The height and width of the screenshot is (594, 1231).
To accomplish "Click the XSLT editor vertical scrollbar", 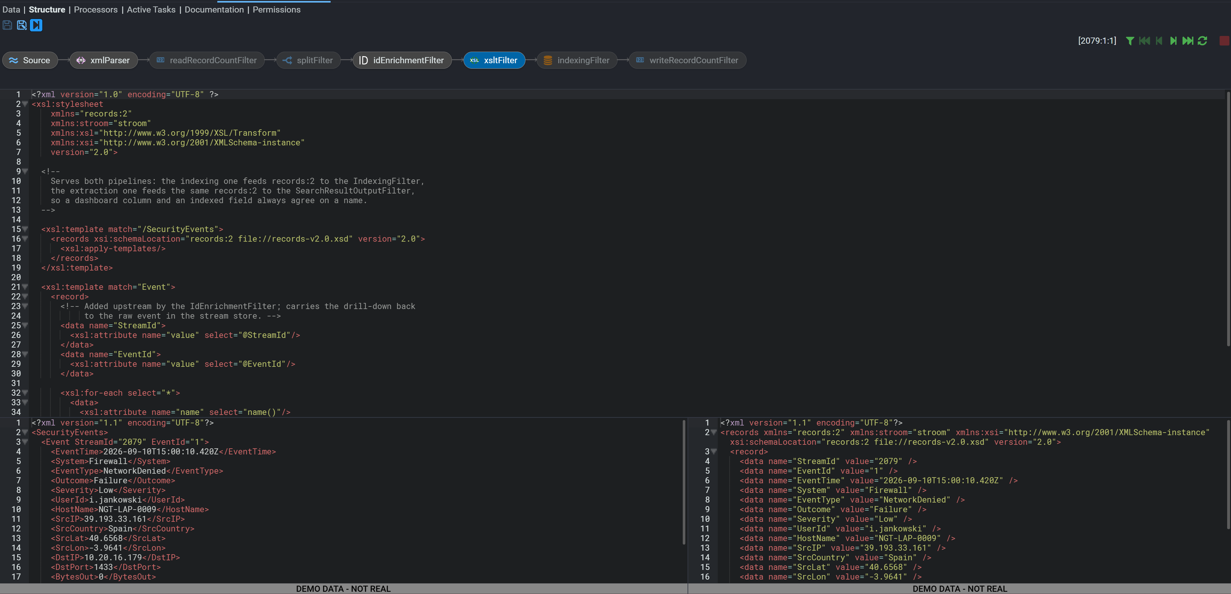I will coord(1228,219).
